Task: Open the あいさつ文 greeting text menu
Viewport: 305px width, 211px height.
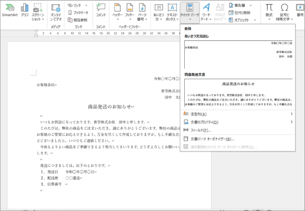Action: click(x=159, y=12)
